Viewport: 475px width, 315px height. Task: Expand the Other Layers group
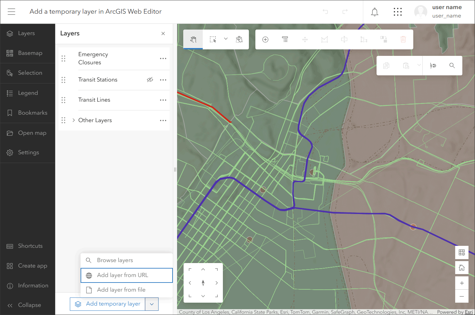74,120
